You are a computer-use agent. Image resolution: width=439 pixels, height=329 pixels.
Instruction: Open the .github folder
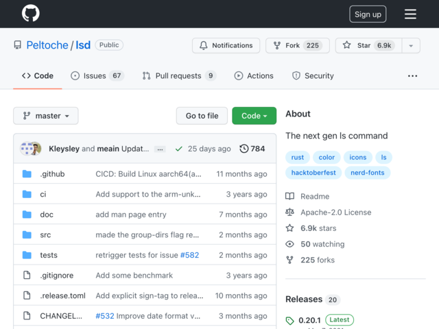pyautogui.click(x=52, y=174)
